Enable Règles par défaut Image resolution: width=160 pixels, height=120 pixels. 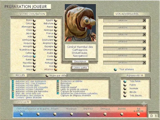(x=47, y=75)
